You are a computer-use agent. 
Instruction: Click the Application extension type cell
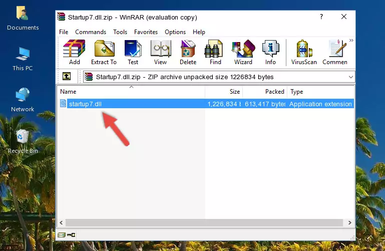[x=320, y=104]
